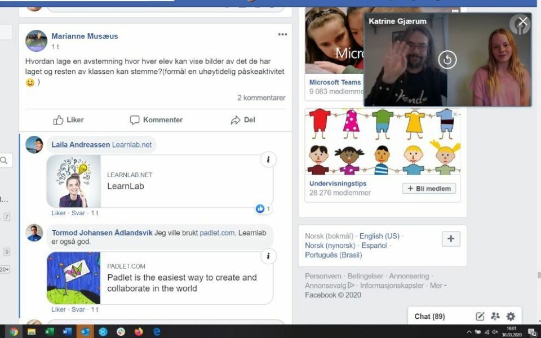The width and height of the screenshot is (541, 338).
Task: Create a new group from Chat bar
Action: [x=495, y=316]
